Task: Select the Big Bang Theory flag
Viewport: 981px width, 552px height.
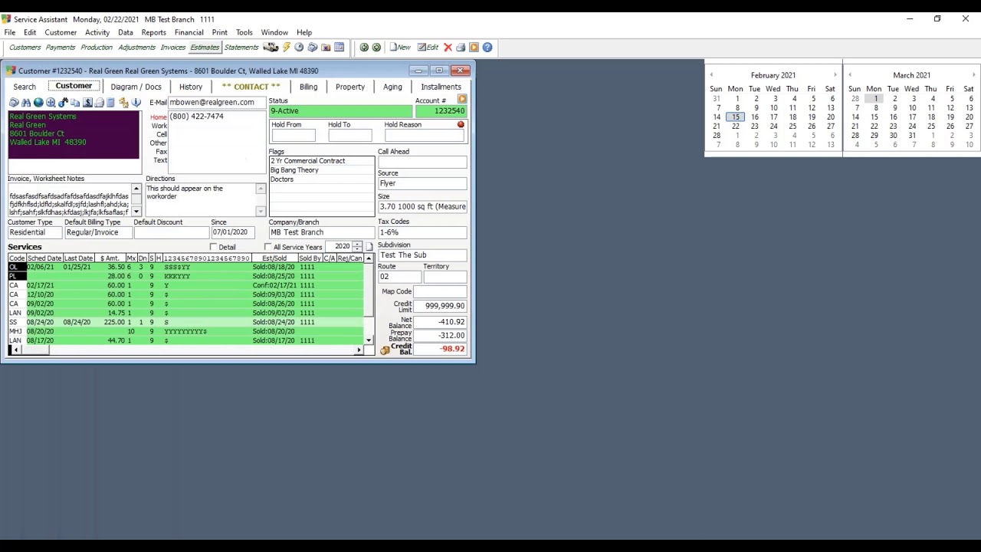Action: (321, 170)
